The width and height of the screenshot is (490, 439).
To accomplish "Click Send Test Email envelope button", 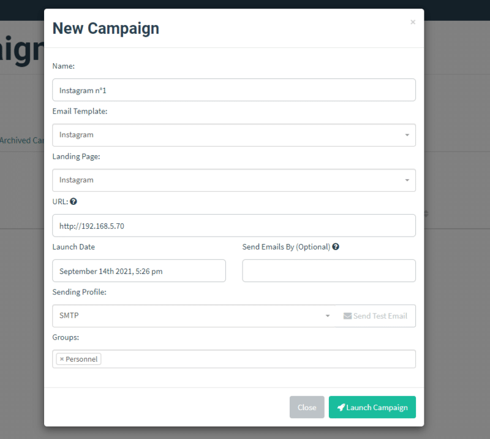I will 375,316.
